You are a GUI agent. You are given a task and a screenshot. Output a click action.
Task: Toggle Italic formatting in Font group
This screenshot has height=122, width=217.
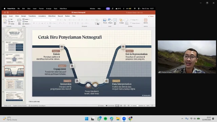(37, 23)
